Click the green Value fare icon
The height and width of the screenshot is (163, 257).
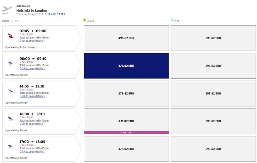coord(84,20)
